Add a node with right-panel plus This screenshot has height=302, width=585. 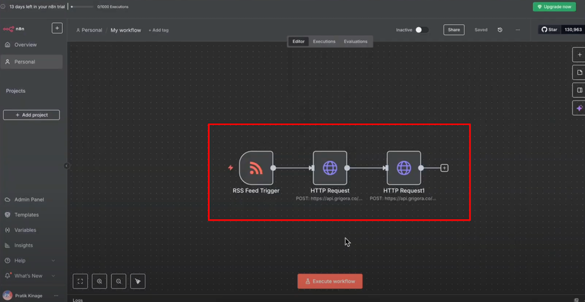point(579,55)
